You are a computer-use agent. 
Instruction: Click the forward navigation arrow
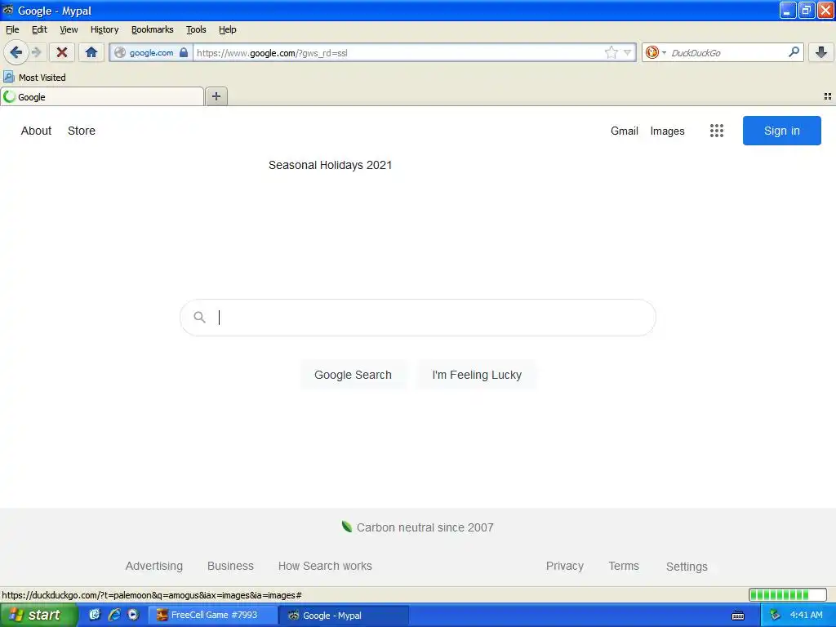pos(36,52)
